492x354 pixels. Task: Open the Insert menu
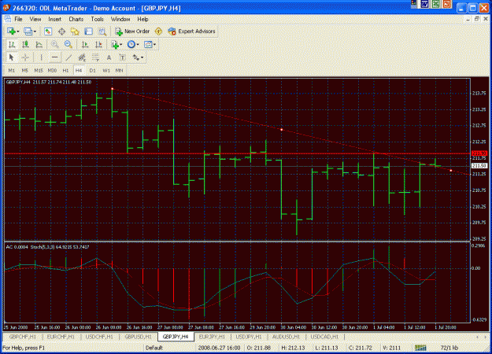(54, 19)
